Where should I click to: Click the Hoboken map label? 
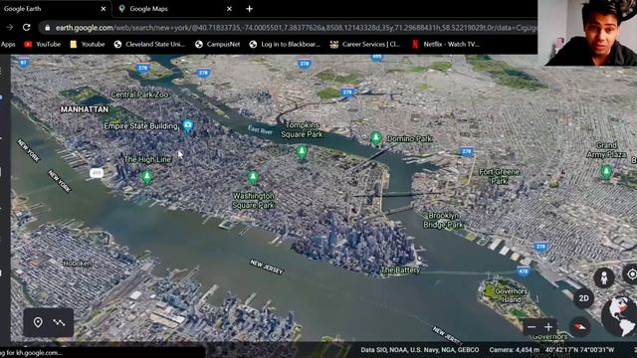coord(78,264)
